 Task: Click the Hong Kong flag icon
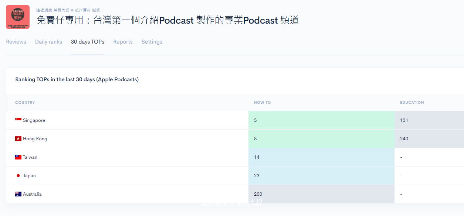point(18,138)
